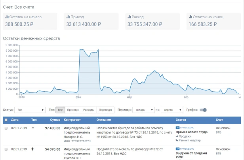Click the February peak on the balance chart
244x160 pixels.
coord(98,49)
